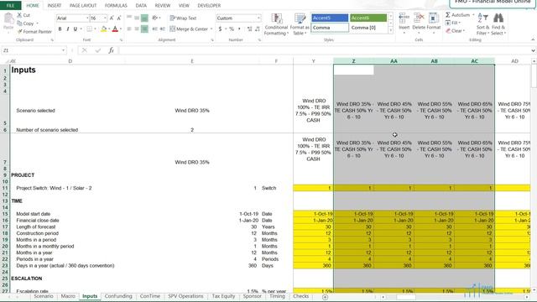Apply yellow fill color bucket
The width and height of the screenshot is (537, 302).
click(x=103, y=29)
